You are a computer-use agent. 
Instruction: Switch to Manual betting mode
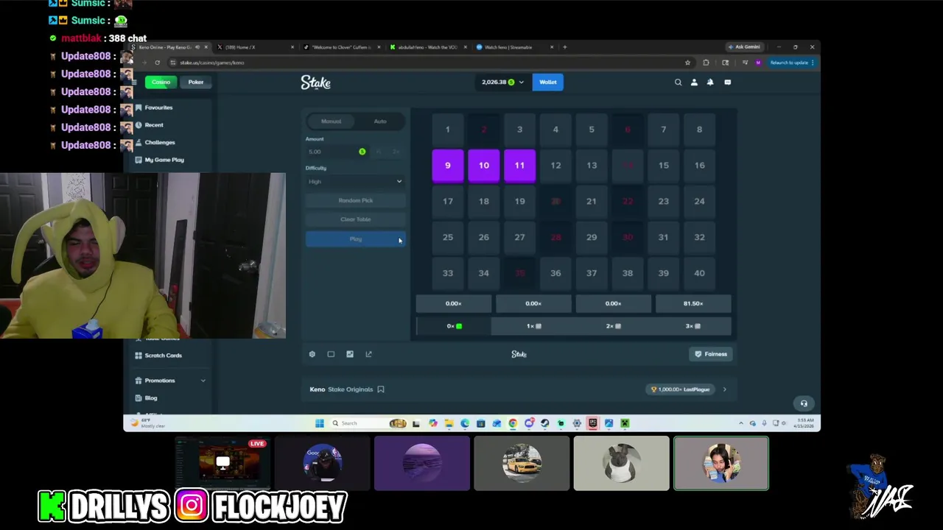(x=331, y=121)
